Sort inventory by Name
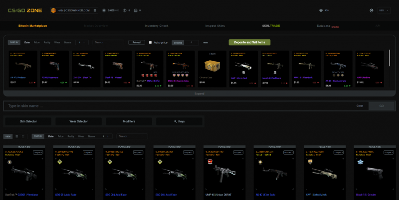 click(68, 42)
